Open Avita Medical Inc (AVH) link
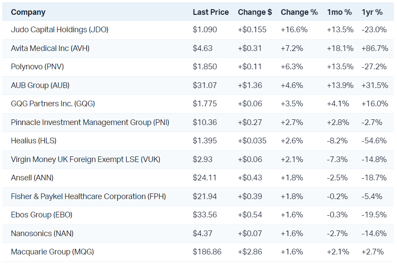 [50, 48]
